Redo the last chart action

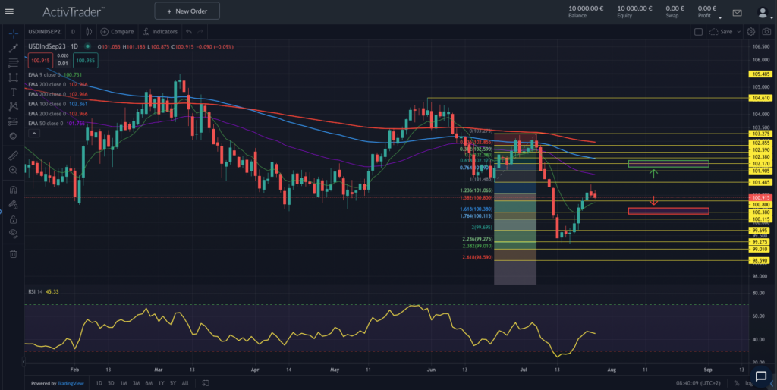(200, 32)
